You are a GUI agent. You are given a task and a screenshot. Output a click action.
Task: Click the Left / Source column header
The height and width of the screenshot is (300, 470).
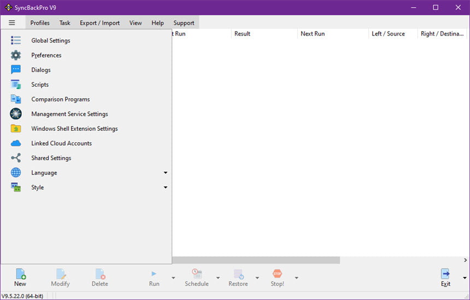point(392,33)
